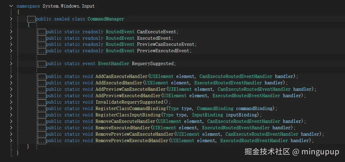Image resolution: width=345 pixels, height=162 pixels.
Task: Click the InputBinding parameter type
Action: (x=207, y=115)
